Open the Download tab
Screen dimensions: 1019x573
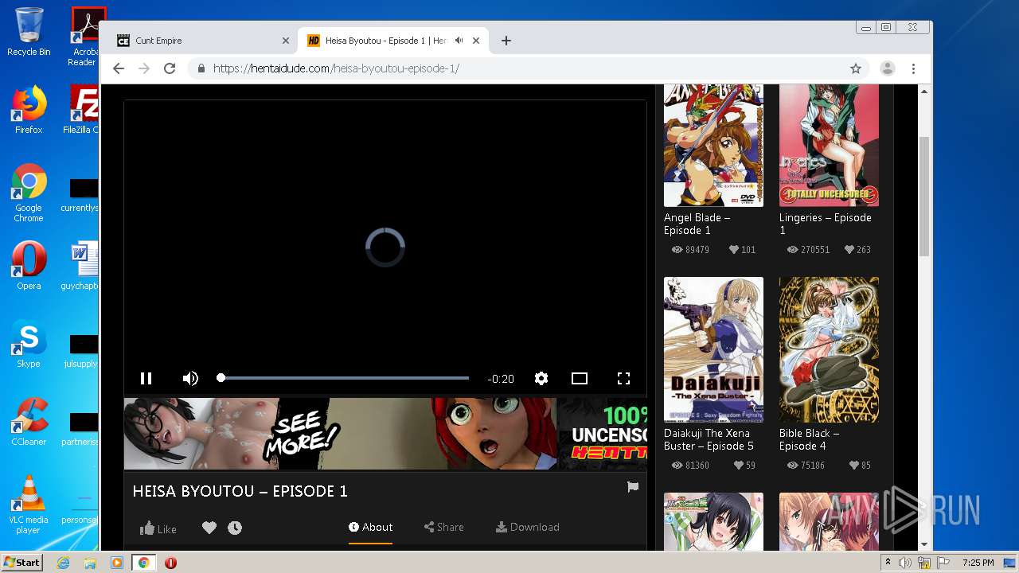(x=527, y=527)
